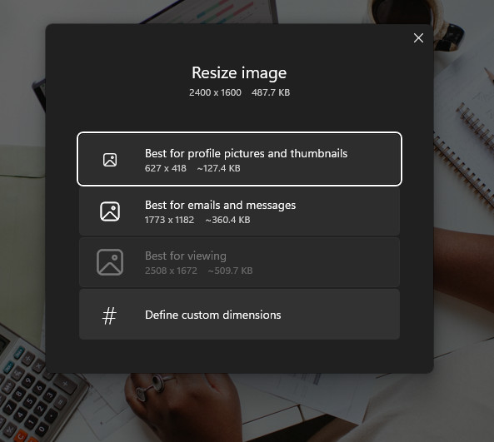Image resolution: width=494 pixels, height=442 pixels.
Task: Click the Resize image heading
Action: click(239, 73)
